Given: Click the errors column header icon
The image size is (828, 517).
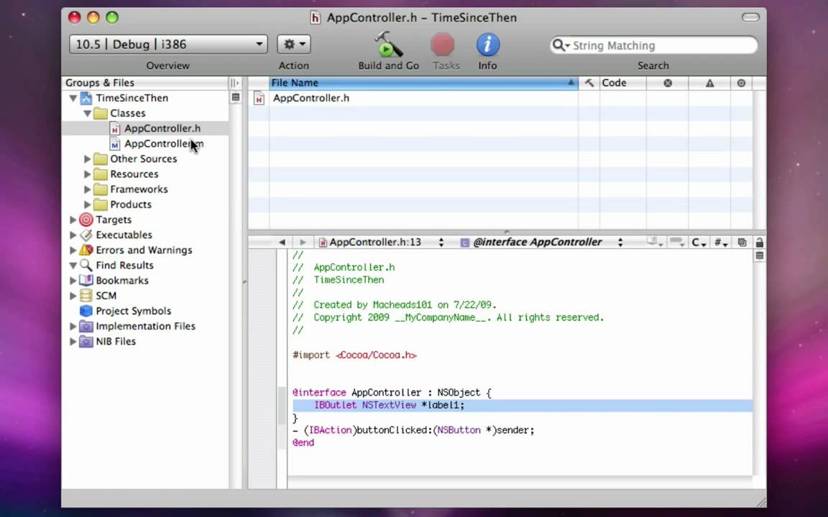Looking at the screenshot, I should point(668,83).
